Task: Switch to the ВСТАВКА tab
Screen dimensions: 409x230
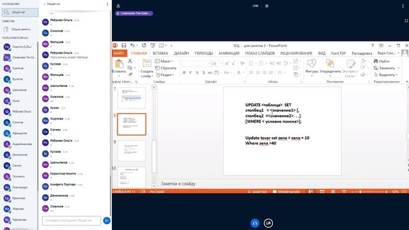Action: (160, 53)
